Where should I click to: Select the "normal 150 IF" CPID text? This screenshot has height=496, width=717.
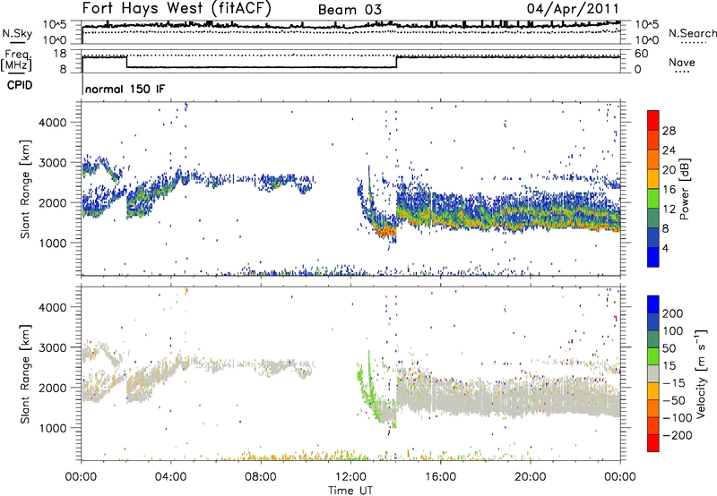125,89
